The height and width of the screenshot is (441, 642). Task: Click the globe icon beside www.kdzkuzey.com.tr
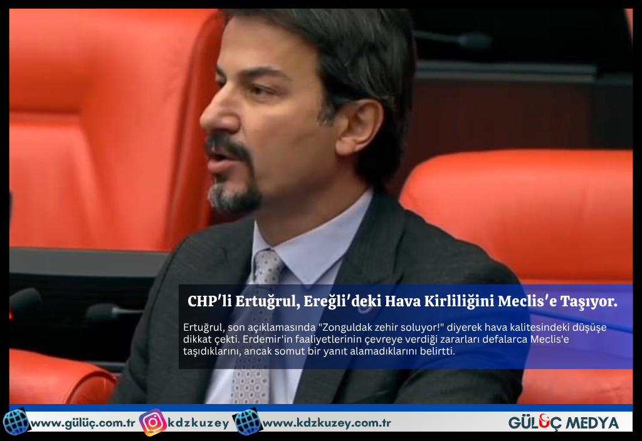pos(247,422)
